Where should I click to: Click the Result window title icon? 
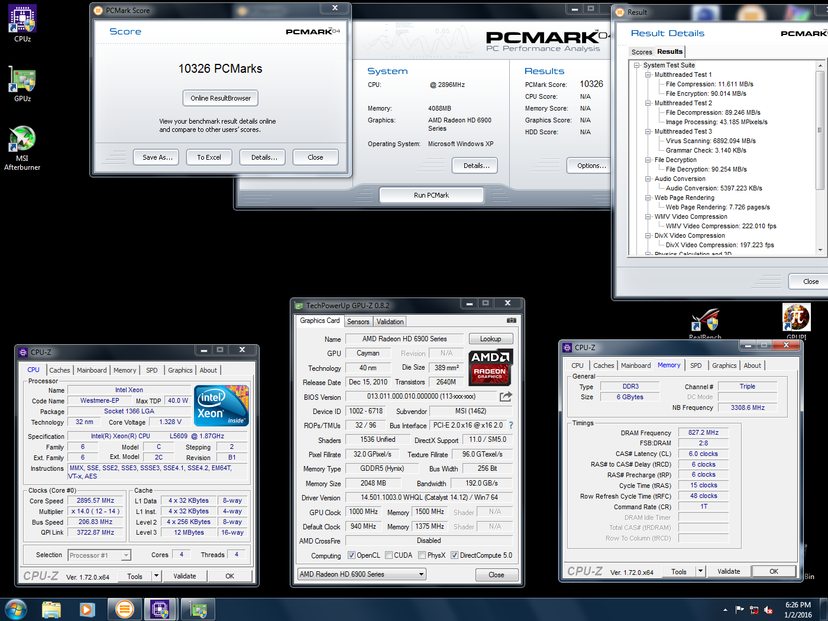[620, 12]
